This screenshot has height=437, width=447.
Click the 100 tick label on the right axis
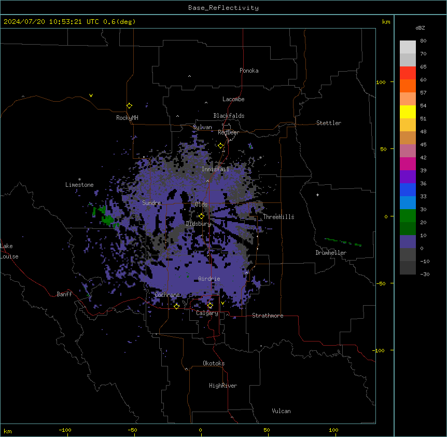381,82
